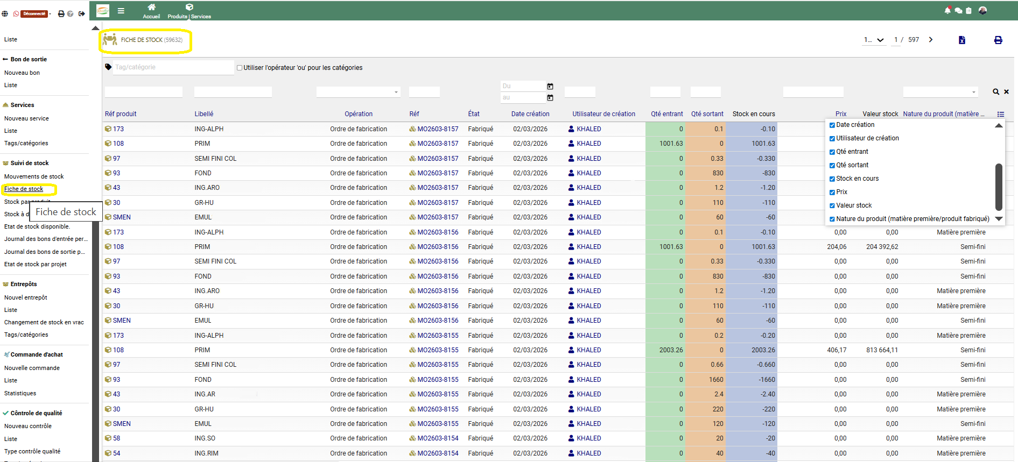Click the printer icon in the left header

click(x=61, y=14)
